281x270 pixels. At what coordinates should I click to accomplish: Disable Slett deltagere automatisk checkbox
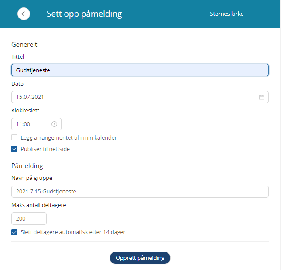coord(14,232)
